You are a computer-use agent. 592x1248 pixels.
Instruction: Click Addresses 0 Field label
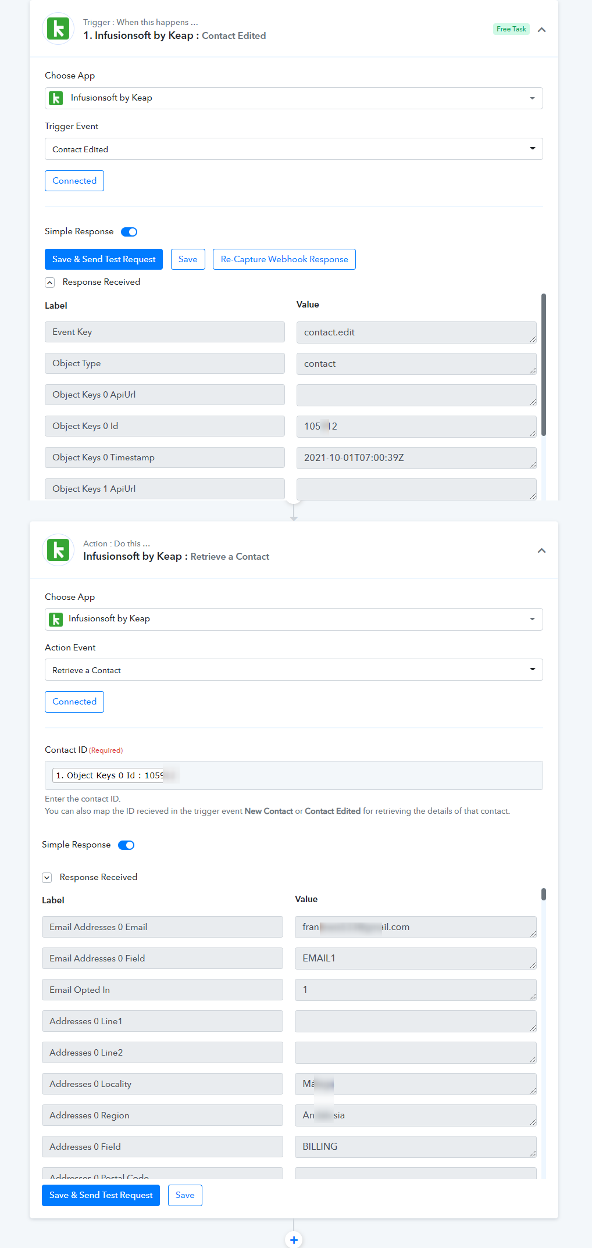162,1147
